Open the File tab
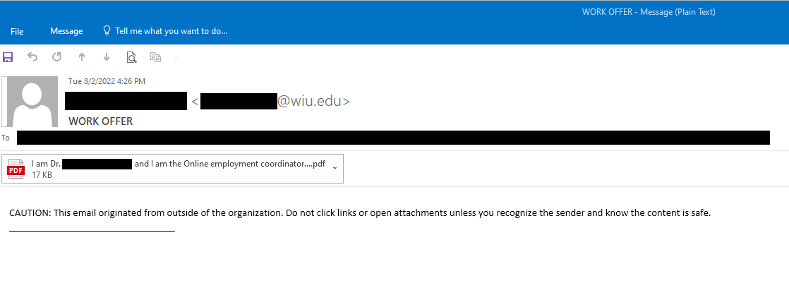Image resolution: width=789 pixels, height=288 pixels. 17,31
